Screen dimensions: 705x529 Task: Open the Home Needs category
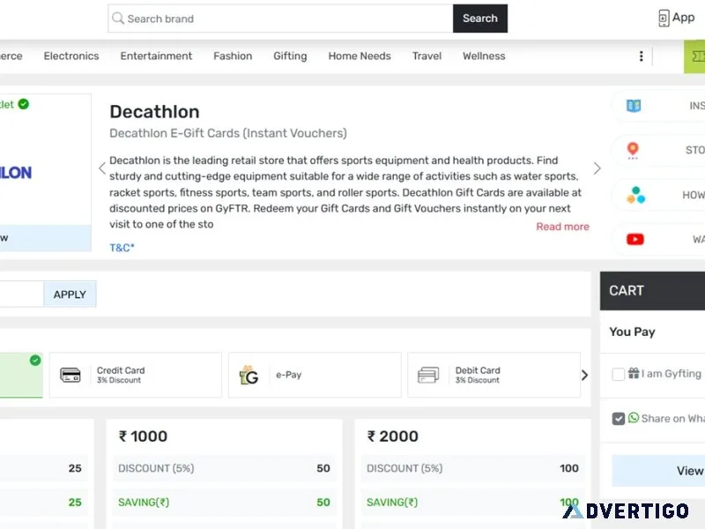[360, 56]
